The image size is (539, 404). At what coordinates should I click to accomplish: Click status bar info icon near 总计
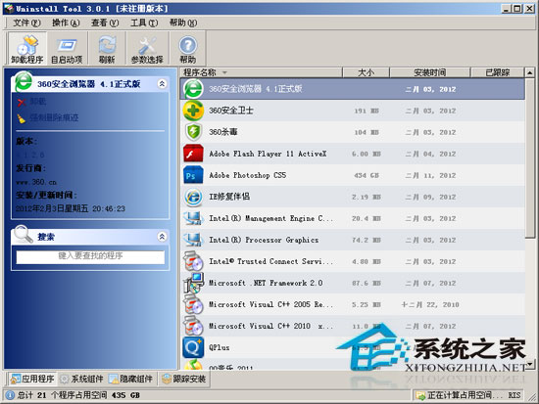[x=10, y=395]
